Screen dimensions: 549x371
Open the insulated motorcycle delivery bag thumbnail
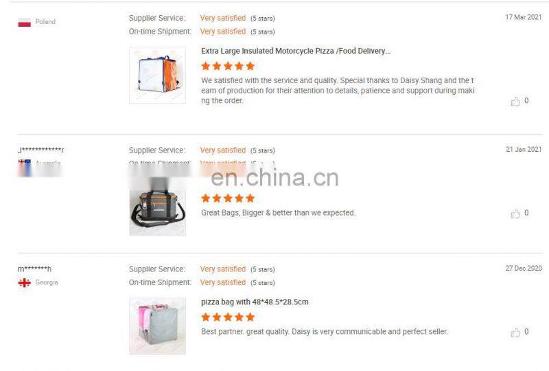[x=158, y=75]
